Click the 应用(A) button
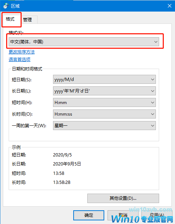Viewport: 175px width, 224px height. coord(157,215)
